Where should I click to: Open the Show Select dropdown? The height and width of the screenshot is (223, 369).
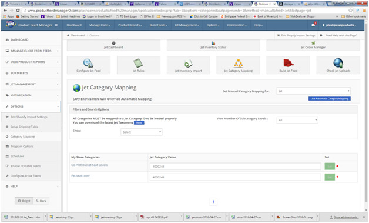(142, 132)
